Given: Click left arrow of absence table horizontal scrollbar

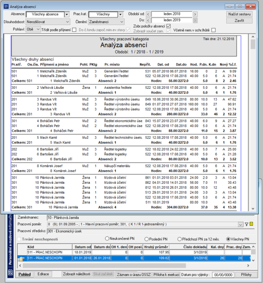Looking at the screenshot, I should click(20, 266).
